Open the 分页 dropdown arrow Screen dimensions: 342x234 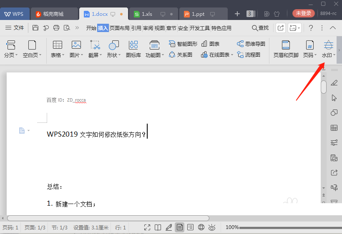point(16,55)
